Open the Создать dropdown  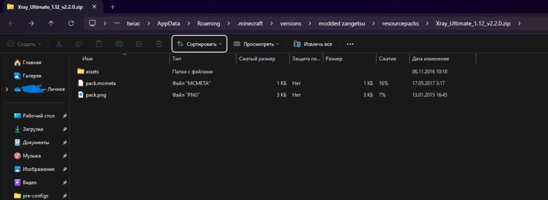click(x=25, y=44)
